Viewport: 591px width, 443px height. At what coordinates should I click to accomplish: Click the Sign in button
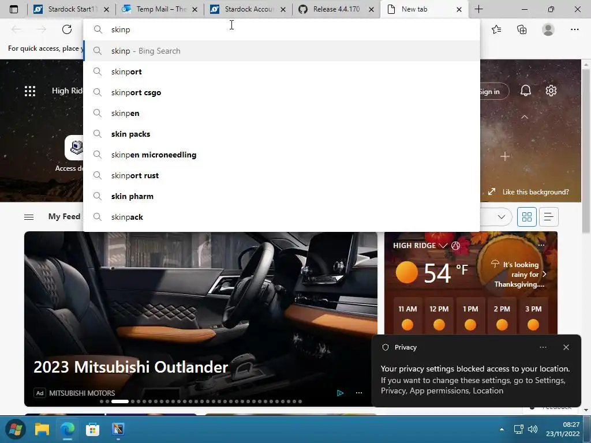coord(493,91)
